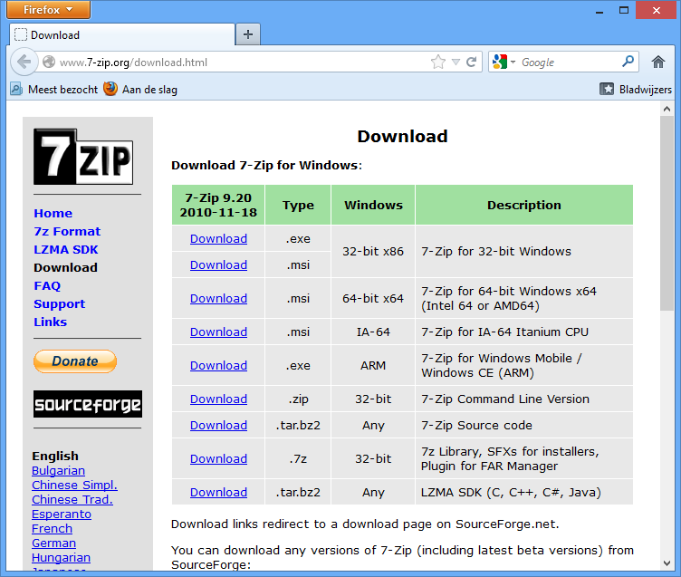Screen dimensions: 681x577
Task: Click the 'Windows' column header
Action: [373, 205]
